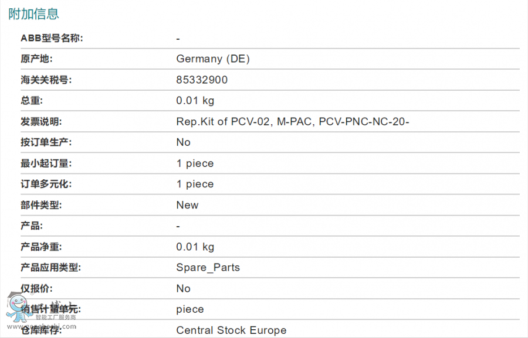Select the Germany (DE) origin value
528x338 pixels.
coord(213,59)
